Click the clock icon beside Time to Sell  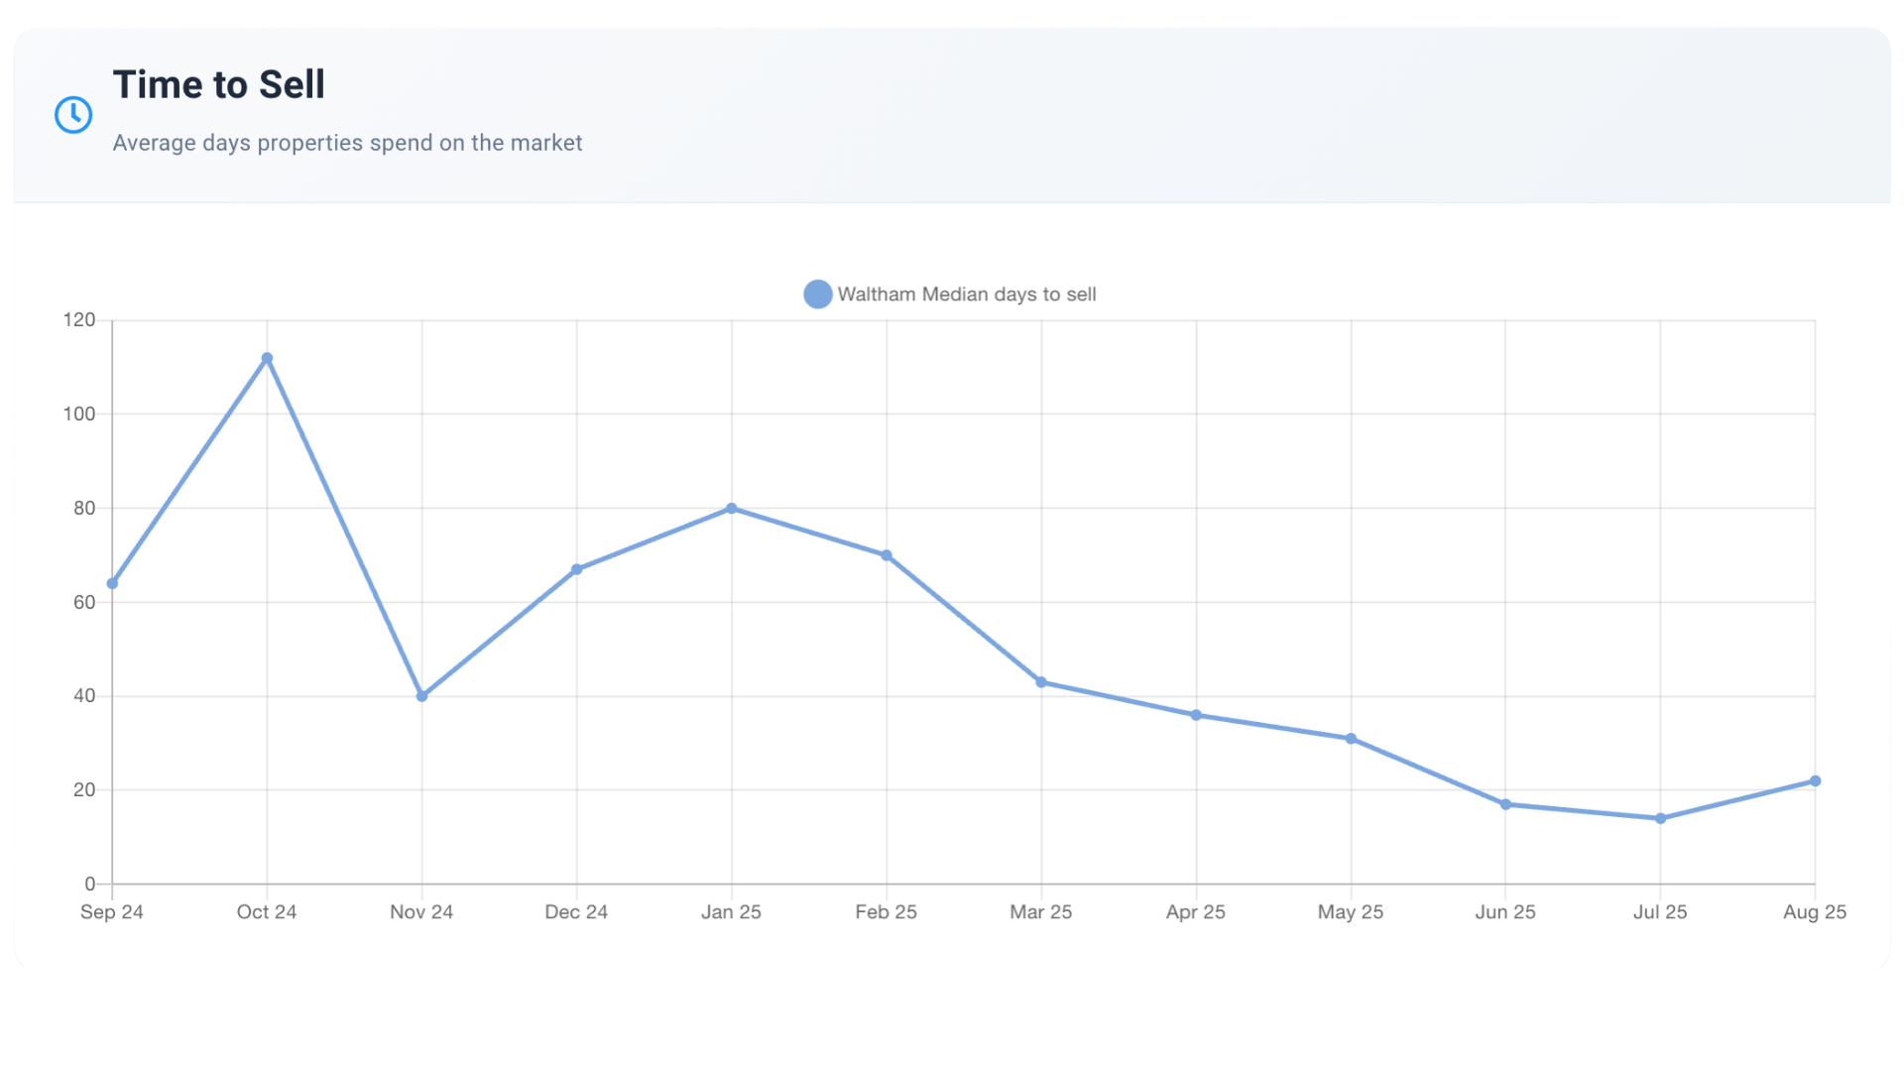tap(73, 115)
